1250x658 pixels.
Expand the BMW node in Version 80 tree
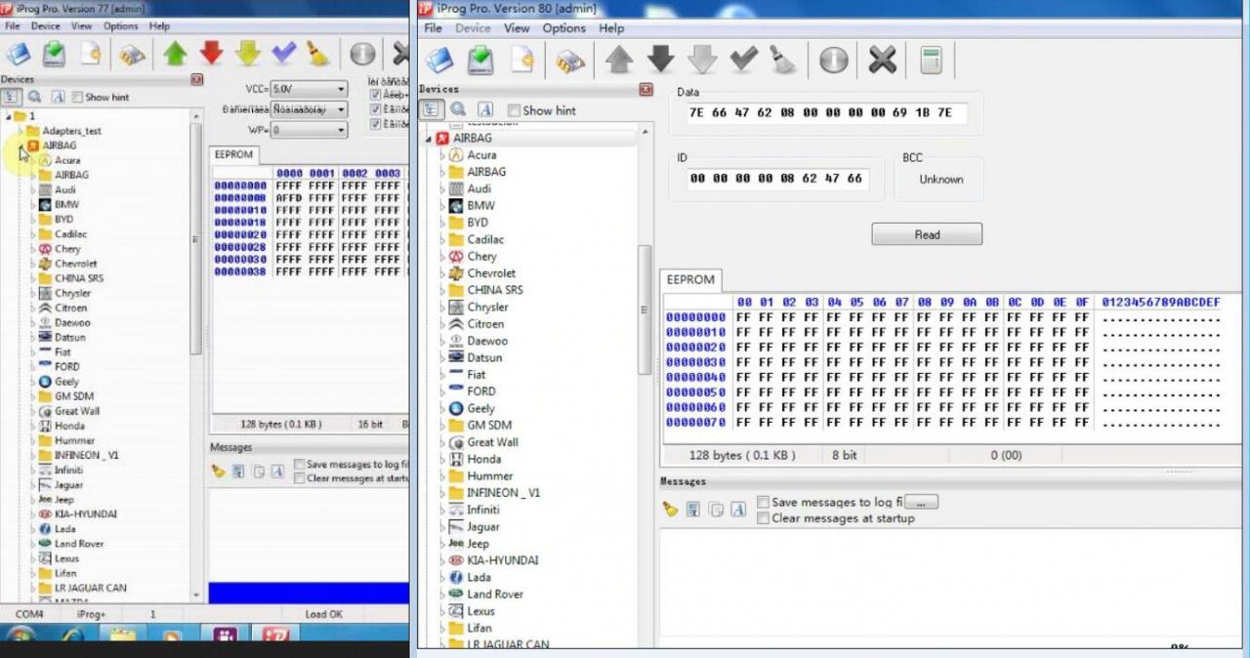tap(441, 206)
